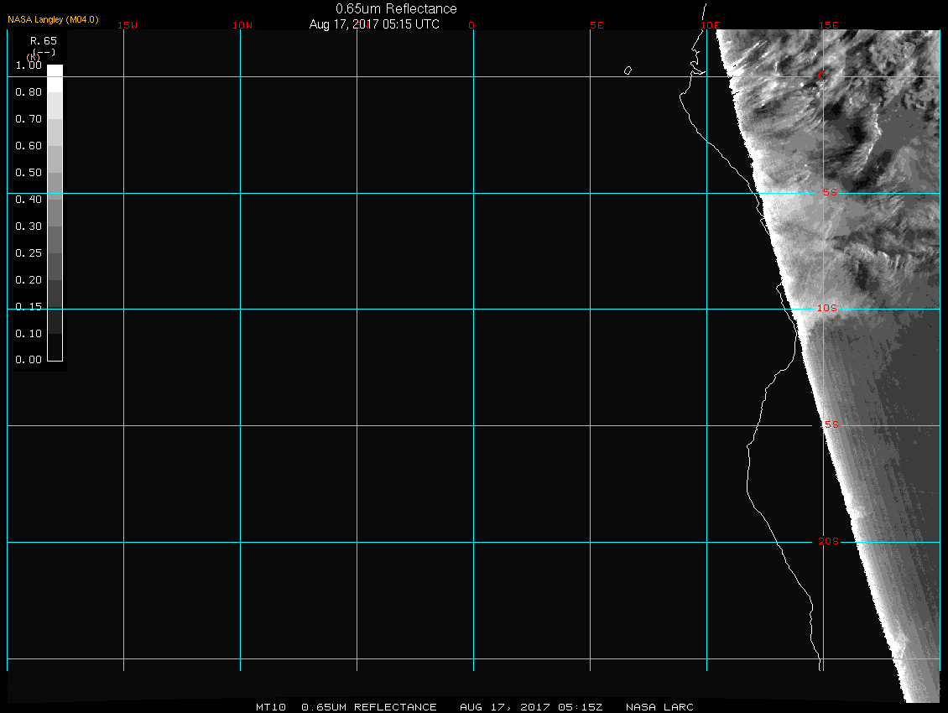Click the 1.00 colorbar scale label
948x713 pixels.
[29, 65]
